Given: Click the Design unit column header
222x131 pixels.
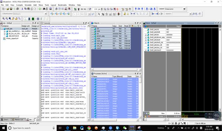Looking at the screenshot, I should (x=26, y=26).
